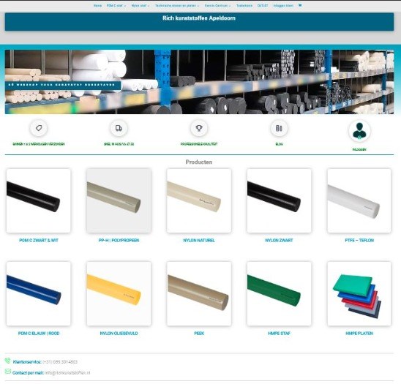Go to Home in navigation bar
This screenshot has height=384, width=401.
(x=98, y=6)
